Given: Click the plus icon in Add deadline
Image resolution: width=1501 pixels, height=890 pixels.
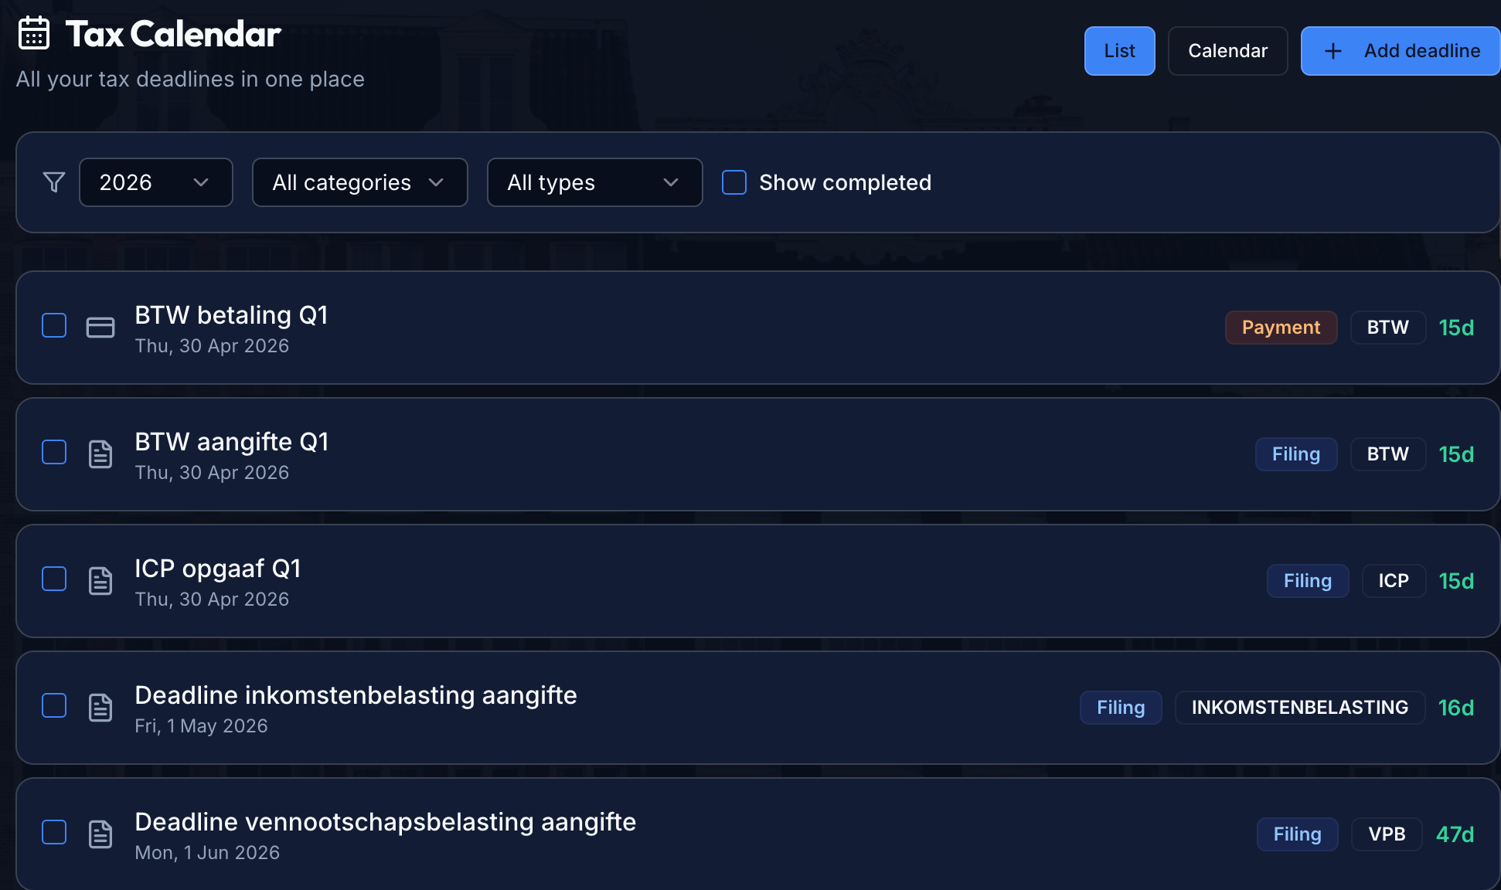Looking at the screenshot, I should (1333, 51).
